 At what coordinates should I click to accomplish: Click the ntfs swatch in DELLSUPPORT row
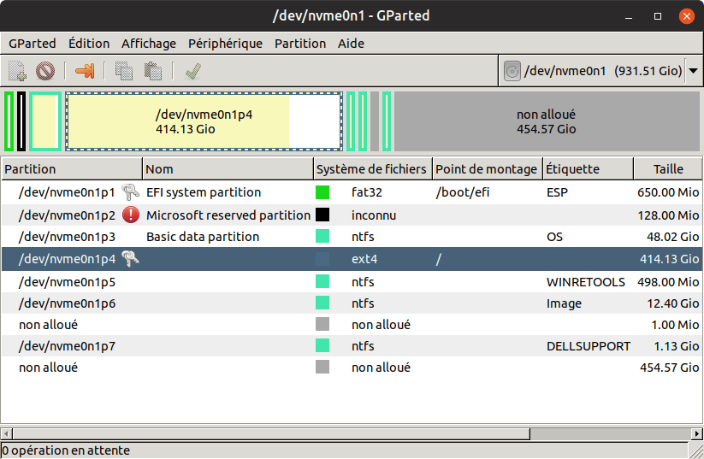tap(322, 345)
